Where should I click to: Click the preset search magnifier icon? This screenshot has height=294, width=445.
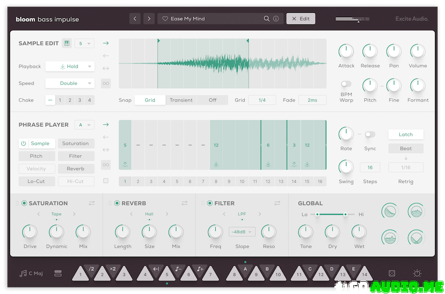click(267, 19)
